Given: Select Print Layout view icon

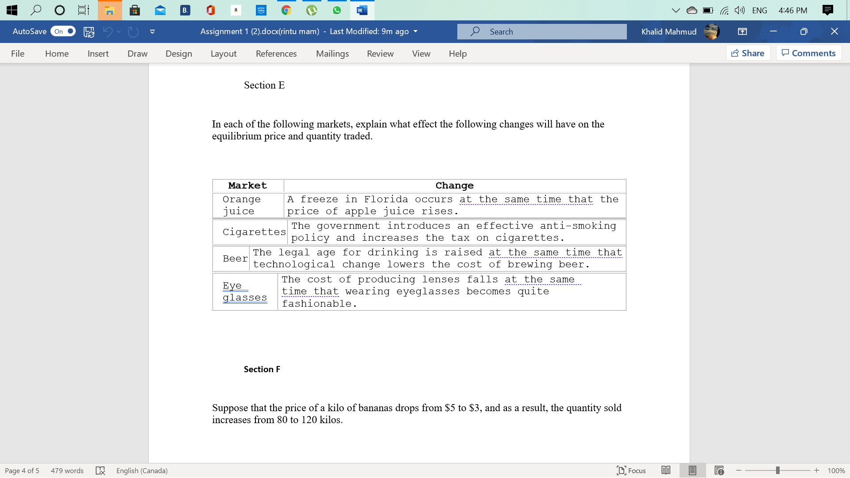Looking at the screenshot, I should click(692, 470).
